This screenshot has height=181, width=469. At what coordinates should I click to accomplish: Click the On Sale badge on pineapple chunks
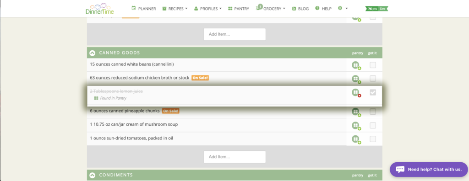click(170, 111)
